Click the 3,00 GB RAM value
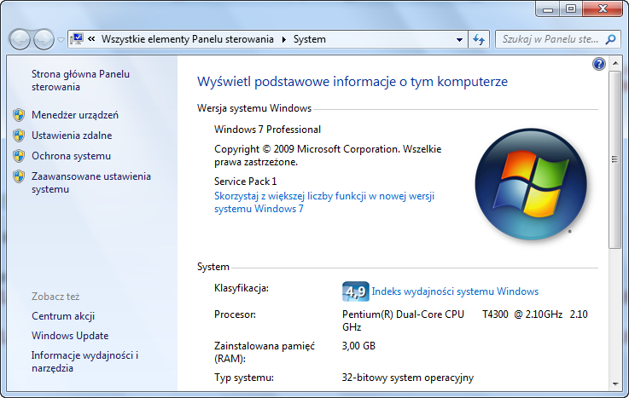The height and width of the screenshot is (398, 629). pyautogui.click(x=358, y=345)
